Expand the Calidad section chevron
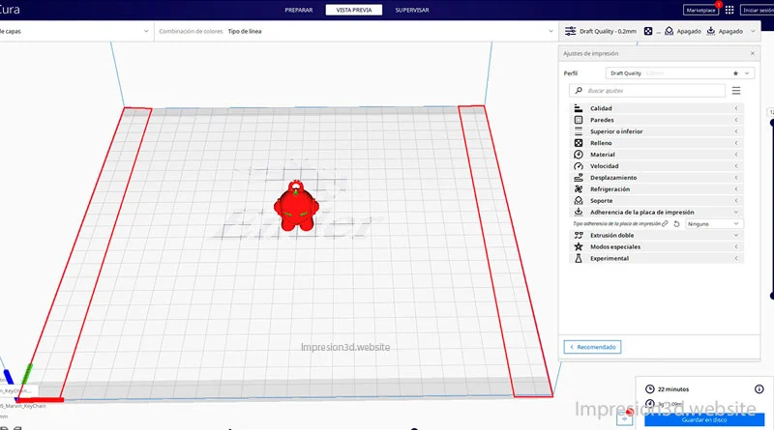This screenshot has width=774, height=430. [736, 108]
